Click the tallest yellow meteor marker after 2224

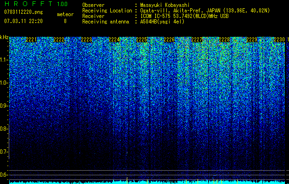click(x=127, y=180)
